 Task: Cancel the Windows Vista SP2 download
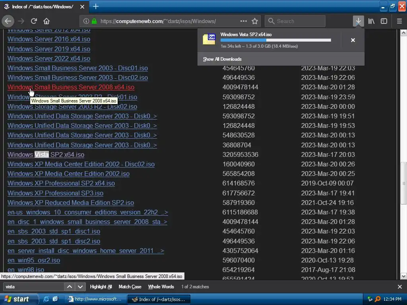[x=353, y=40]
